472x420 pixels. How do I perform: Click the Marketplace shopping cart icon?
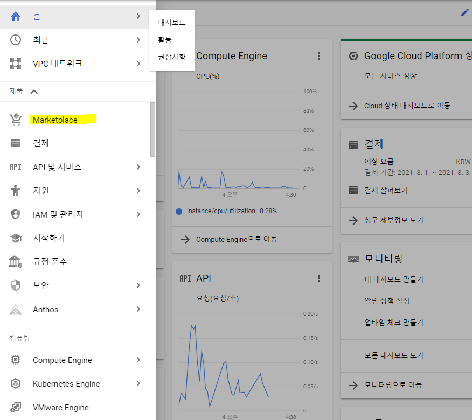(16, 120)
